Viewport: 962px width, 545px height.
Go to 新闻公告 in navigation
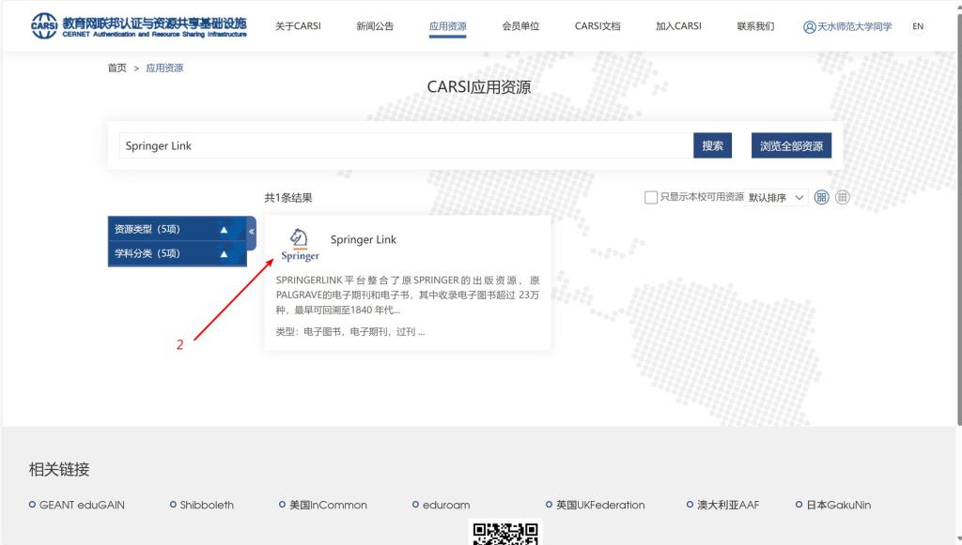(375, 26)
